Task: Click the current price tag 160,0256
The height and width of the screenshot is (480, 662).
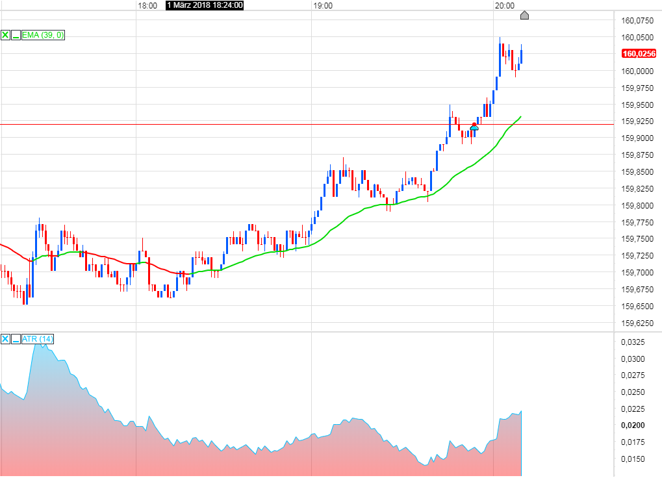Action: click(x=637, y=55)
